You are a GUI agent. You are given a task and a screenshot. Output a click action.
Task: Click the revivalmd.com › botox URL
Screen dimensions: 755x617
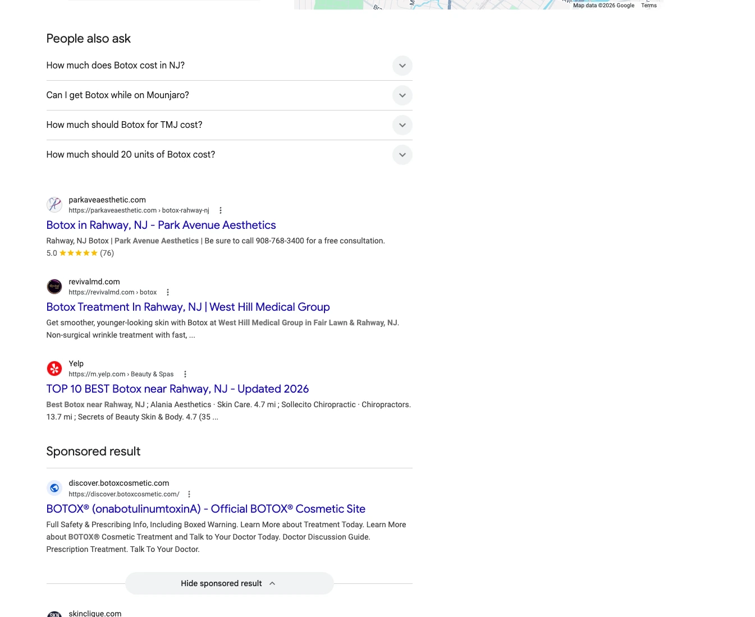[113, 292]
